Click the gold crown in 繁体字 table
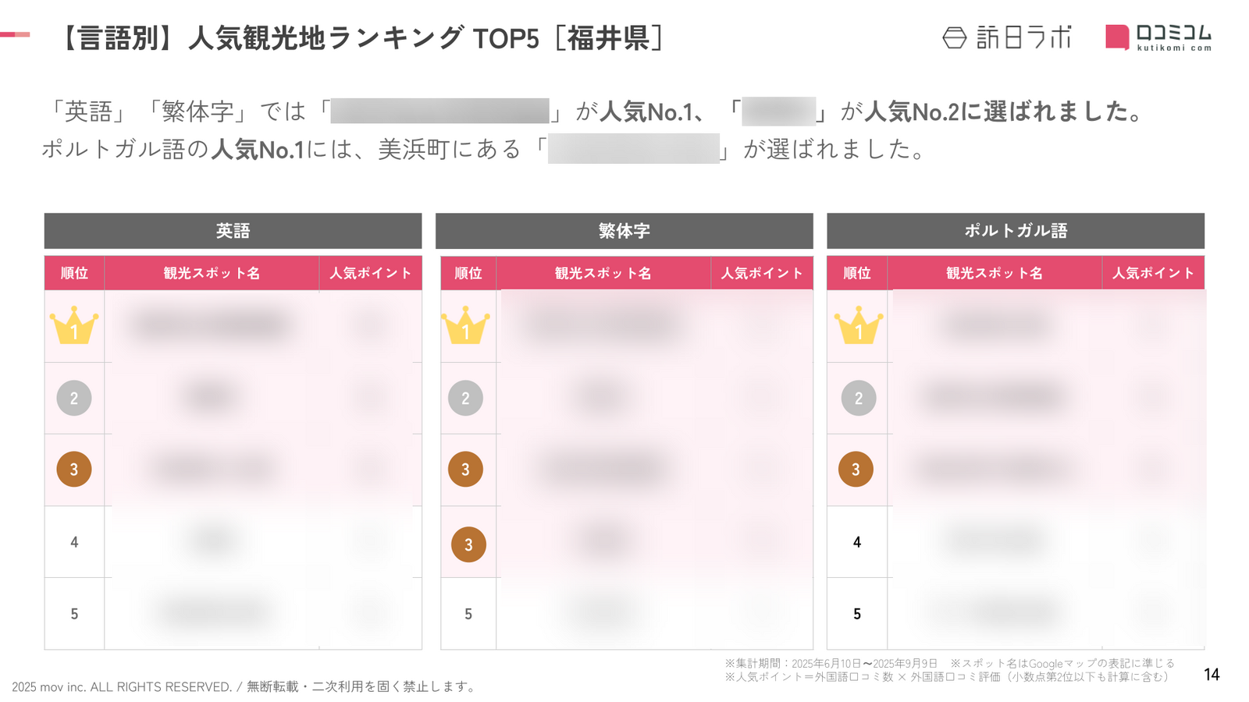1249x702 pixels. pyautogui.click(x=465, y=326)
